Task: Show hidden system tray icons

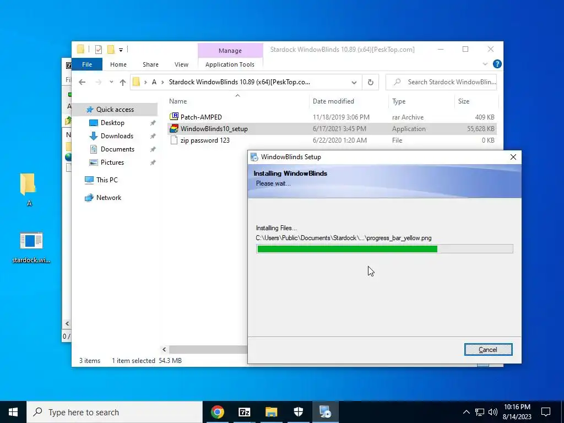Action: pyautogui.click(x=466, y=412)
